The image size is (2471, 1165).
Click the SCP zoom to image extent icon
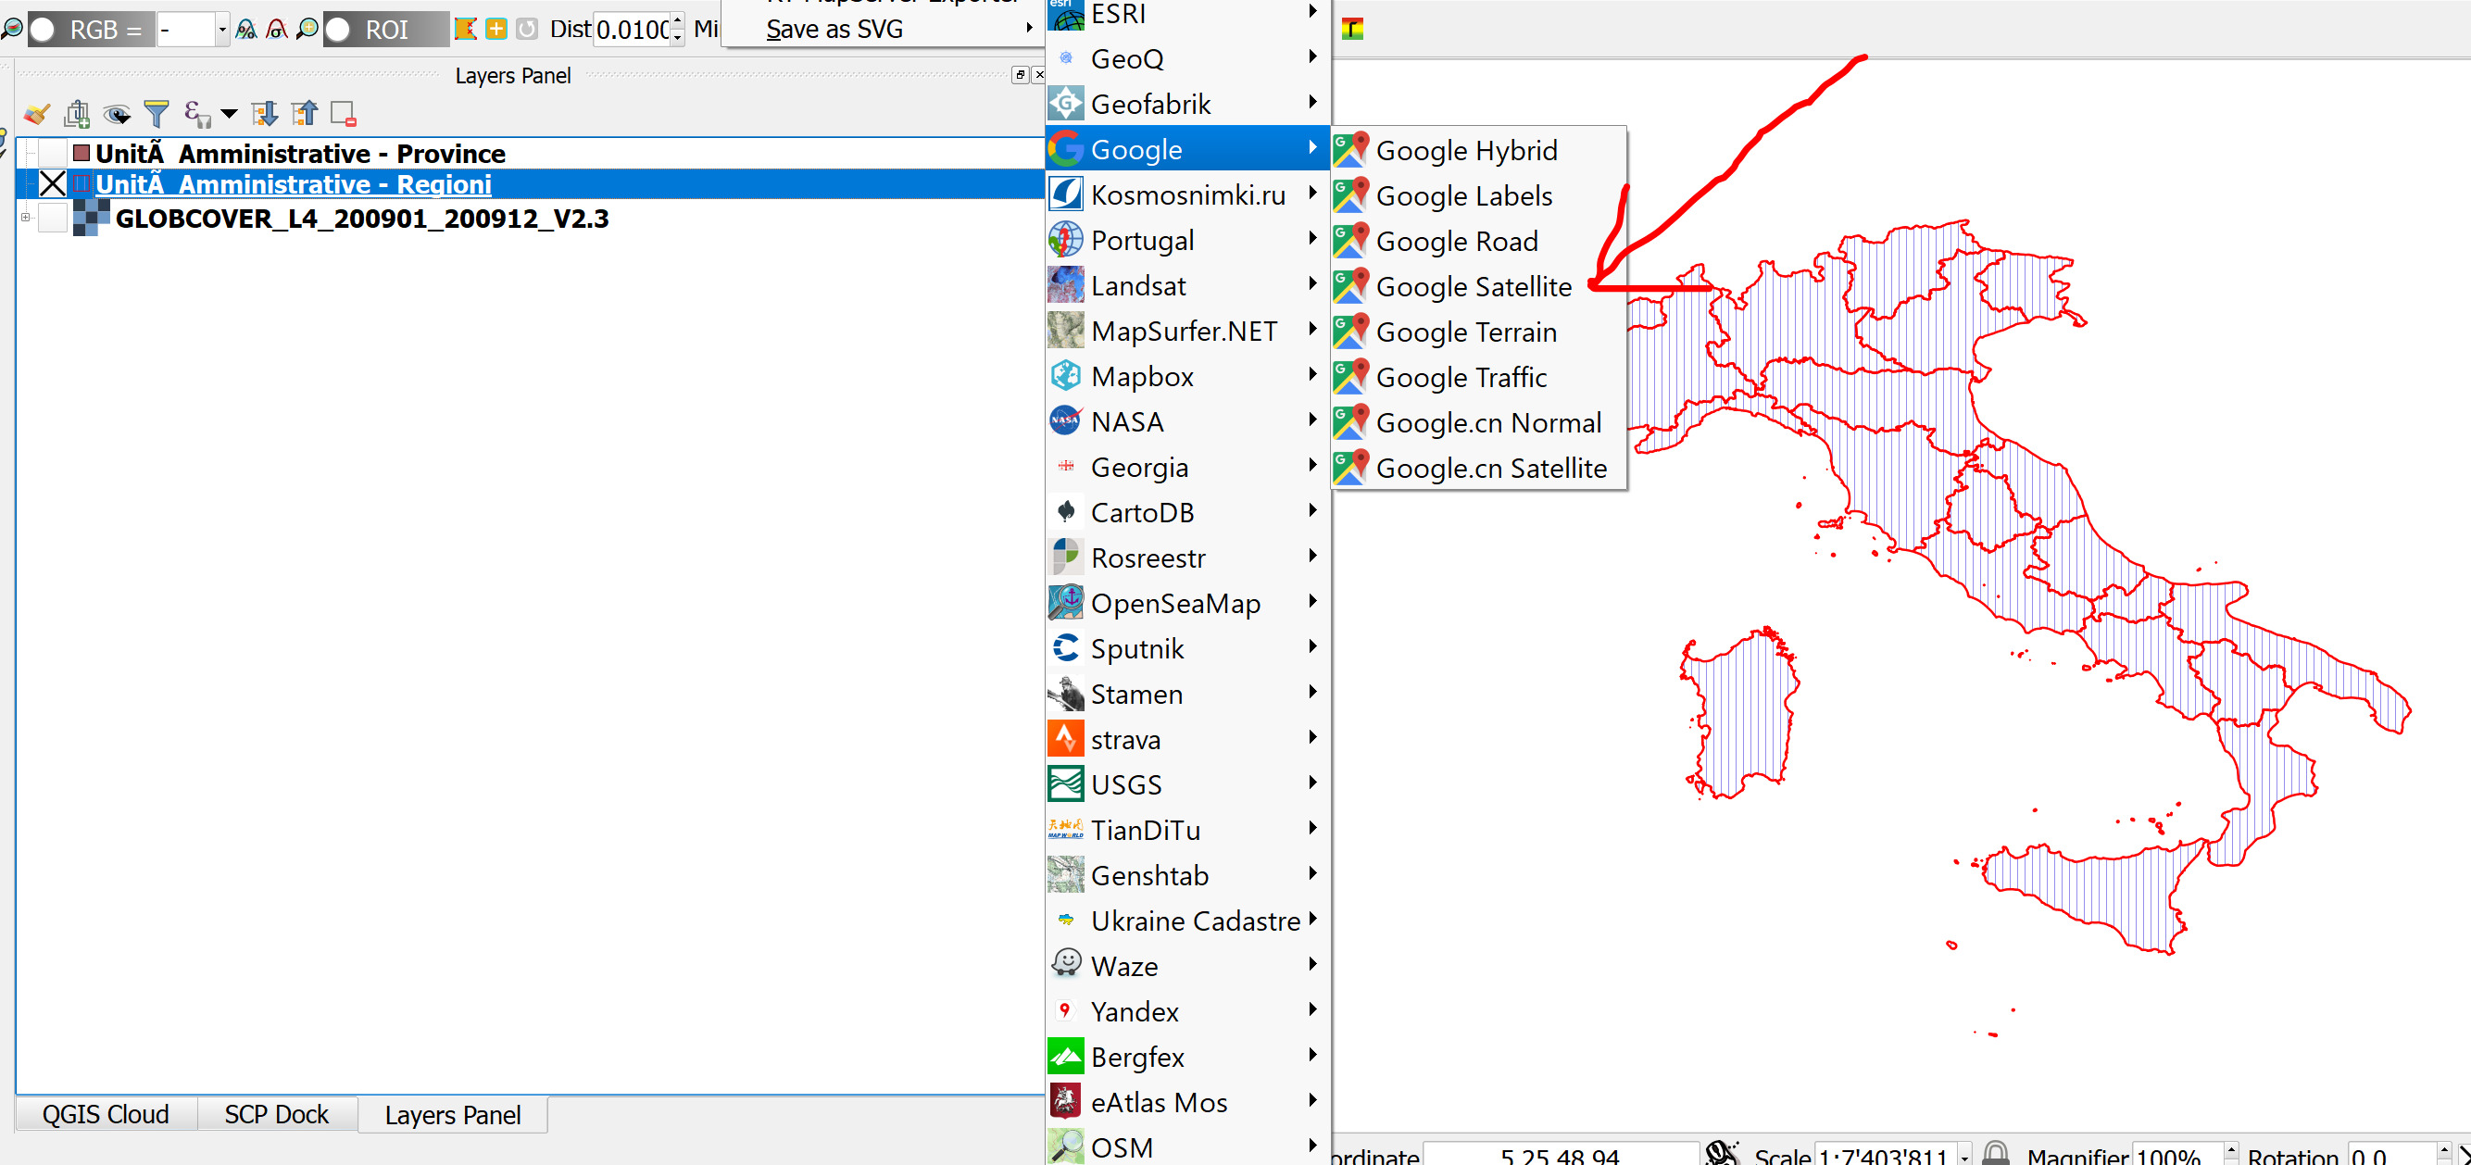tap(11, 30)
